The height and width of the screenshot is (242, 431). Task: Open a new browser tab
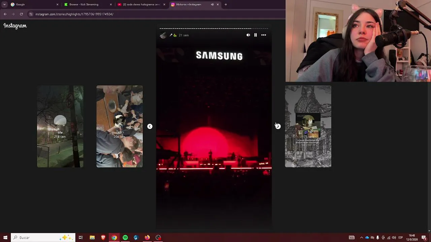pyautogui.click(x=226, y=4)
